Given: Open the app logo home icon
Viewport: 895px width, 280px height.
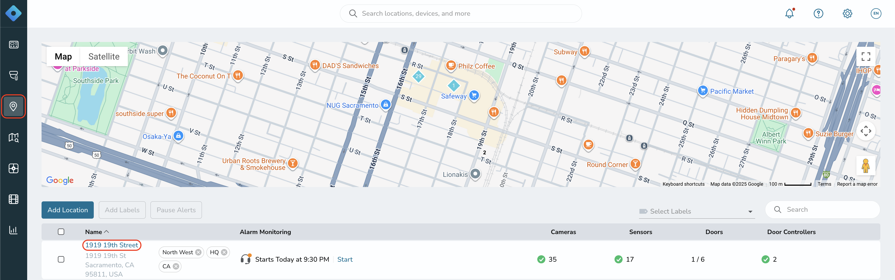Looking at the screenshot, I should (x=13, y=14).
